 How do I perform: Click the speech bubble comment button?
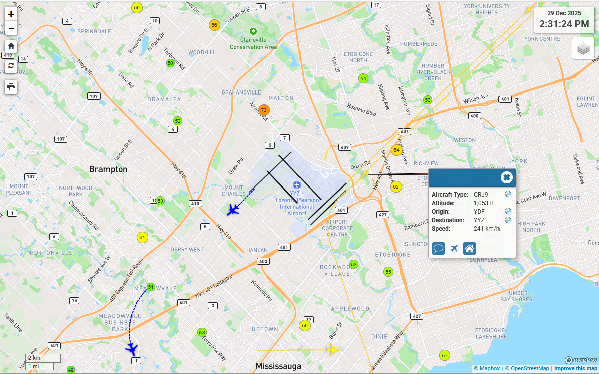(438, 248)
